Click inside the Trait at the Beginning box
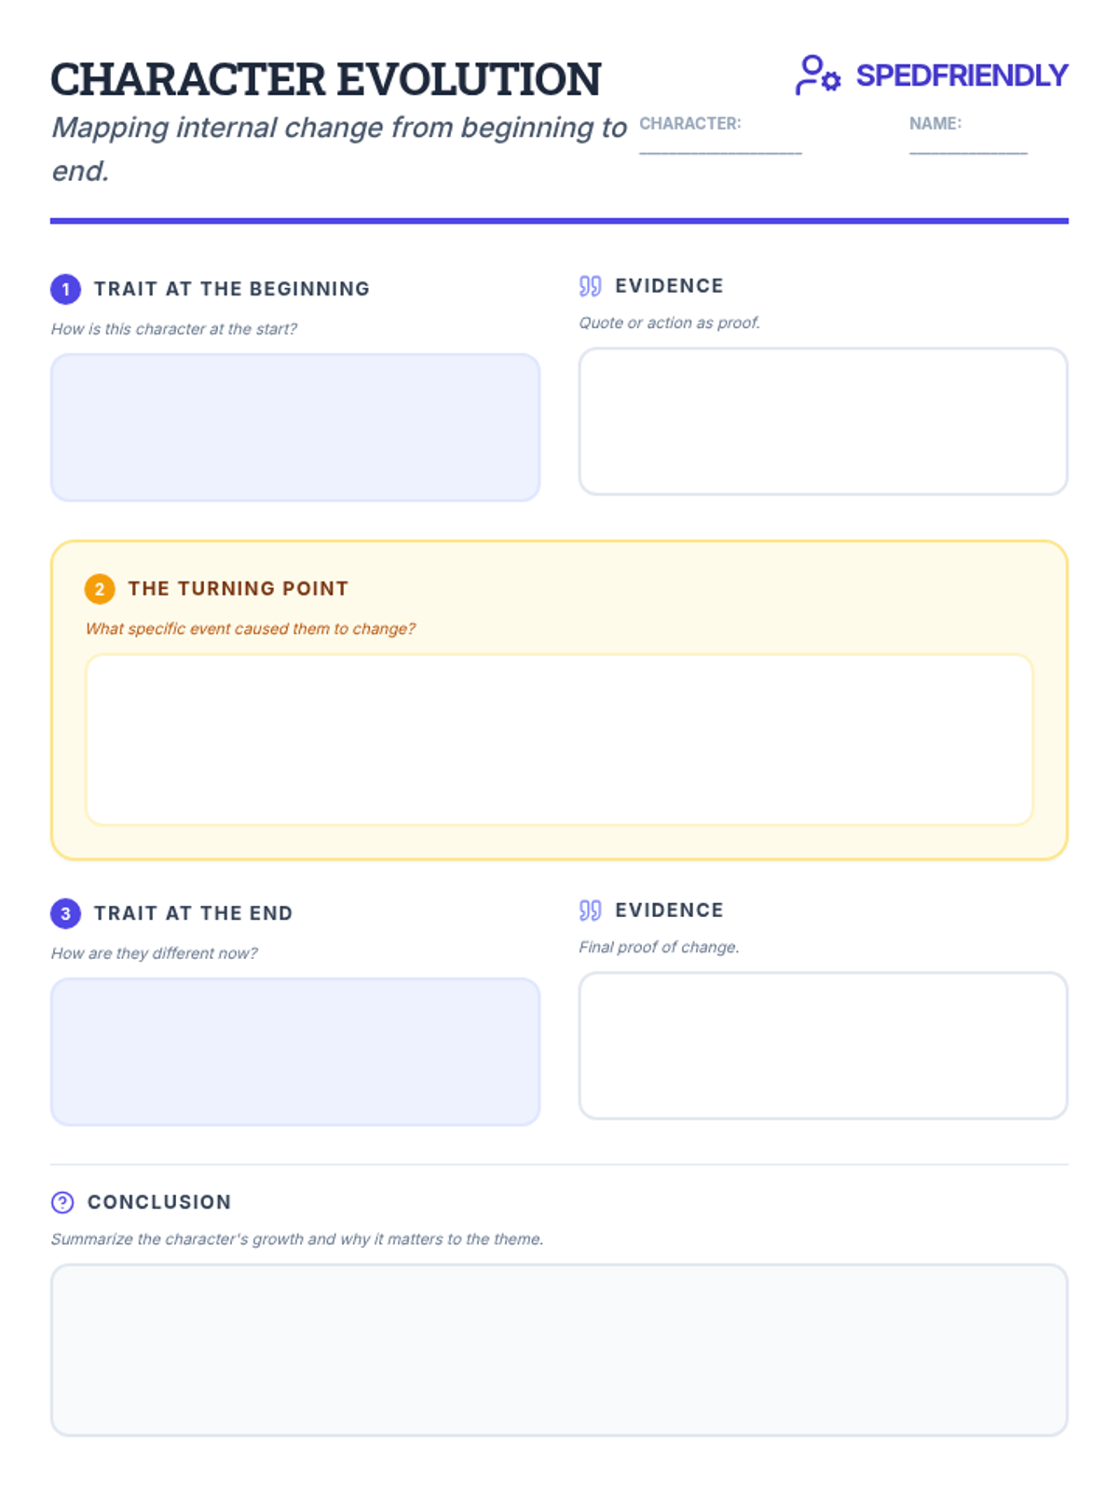The width and height of the screenshot is (1118, 1491). tap(295, 427)
